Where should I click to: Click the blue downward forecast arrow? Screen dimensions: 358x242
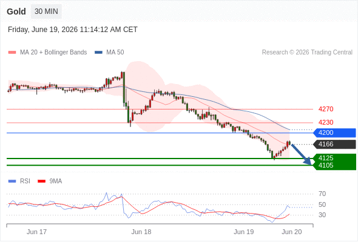tap(302, 154)
